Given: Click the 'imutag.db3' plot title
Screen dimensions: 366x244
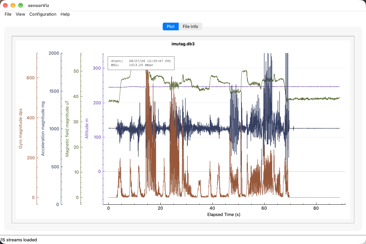Looking at the screenshot, I should click(183, 44).
